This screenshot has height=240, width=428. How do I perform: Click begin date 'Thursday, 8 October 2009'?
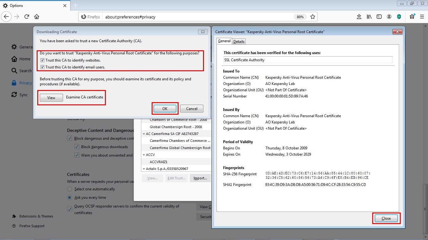(x=286, y=148)
